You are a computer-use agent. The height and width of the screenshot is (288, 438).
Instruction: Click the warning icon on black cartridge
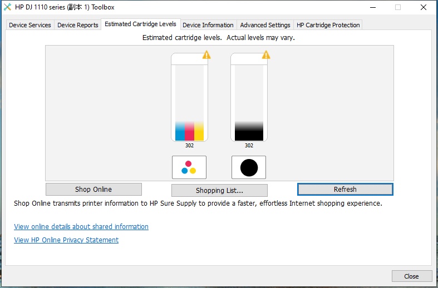coord(266,54)
